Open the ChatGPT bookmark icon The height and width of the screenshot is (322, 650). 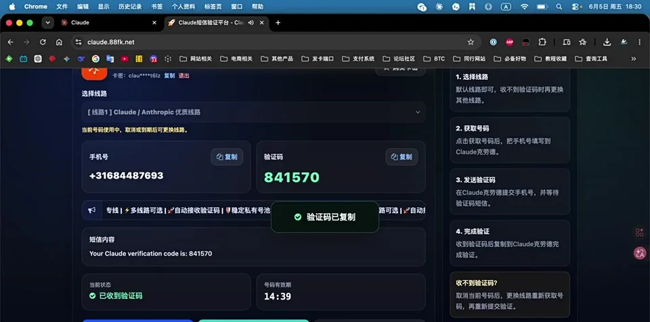tap(38, 59)
